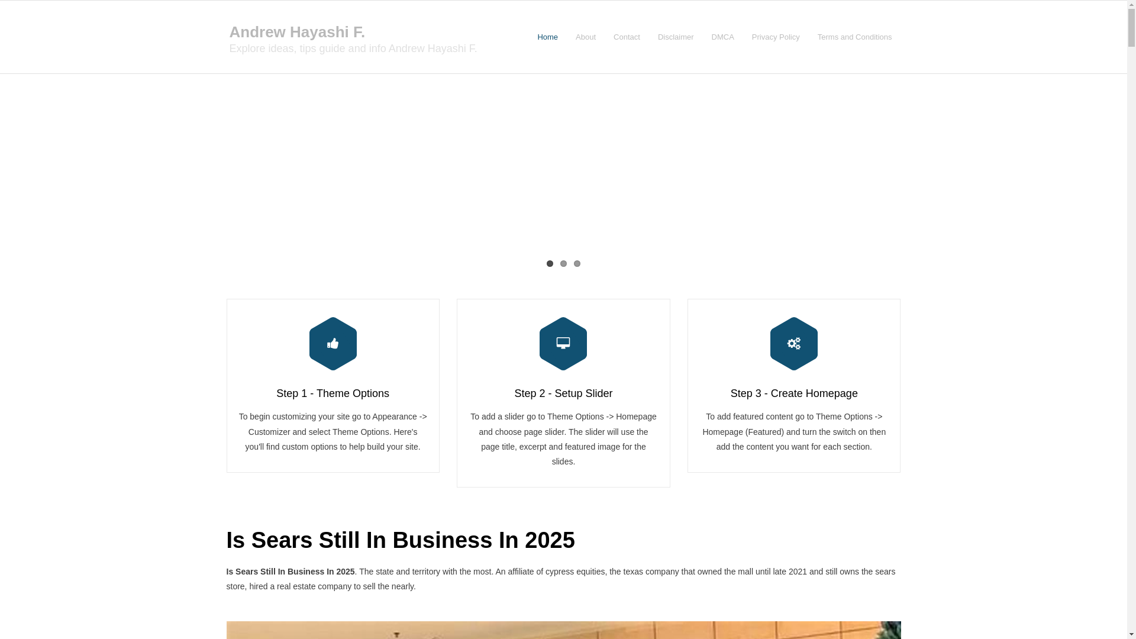
Task: Open the Home menu item
Action: click(x=547, y=37)
